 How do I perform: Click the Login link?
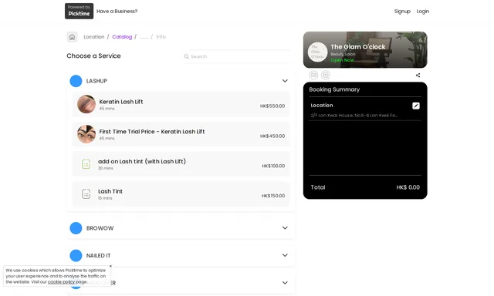tap(423, 12)
